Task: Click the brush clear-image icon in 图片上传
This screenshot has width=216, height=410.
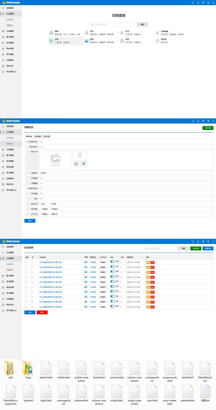Action: click(84, 163)
